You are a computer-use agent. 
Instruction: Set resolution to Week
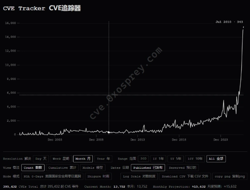tap(61, 159)
